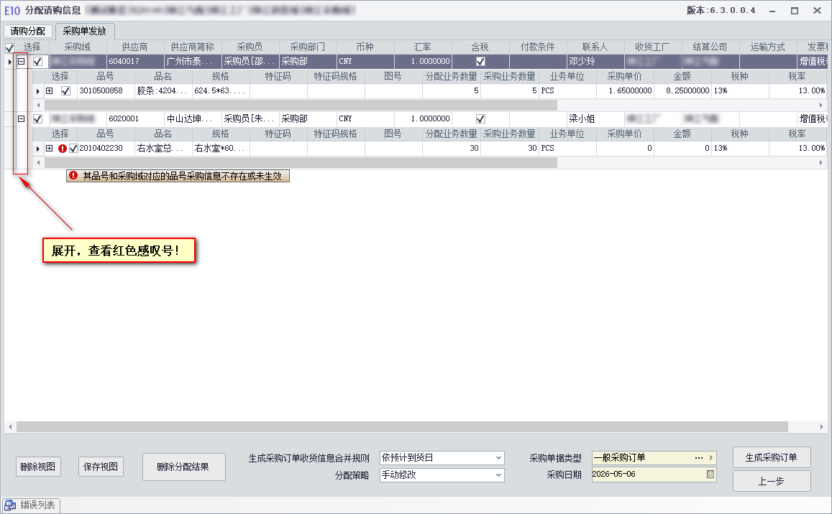Screen dimensions: 832x514
Task: Click contact cell 梁小姐
Action: [595, 118]
